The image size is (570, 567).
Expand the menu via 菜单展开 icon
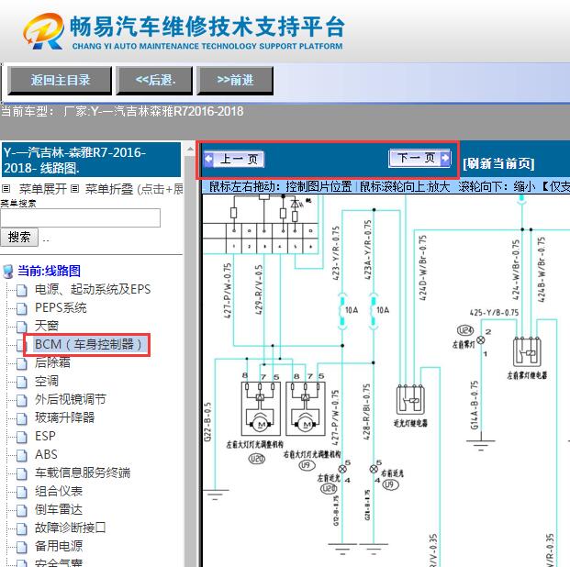pos(6,189)
